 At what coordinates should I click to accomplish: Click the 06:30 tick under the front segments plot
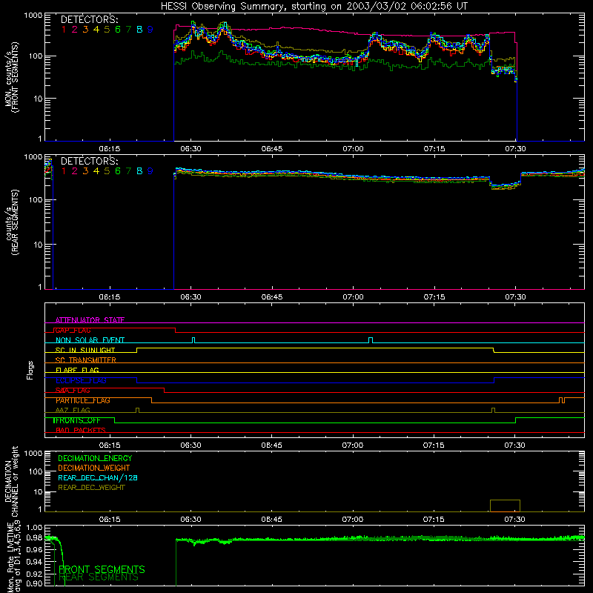pyautogui.click(x=191, y=149)
